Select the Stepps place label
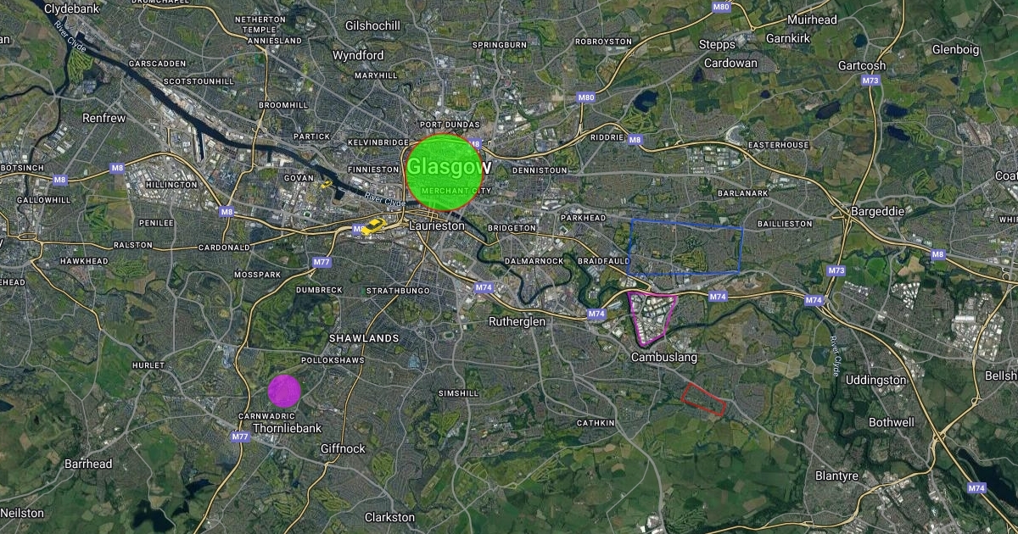Image resolution: width=1018 pixels, height=534 pixels. click(x=717, y=44)
